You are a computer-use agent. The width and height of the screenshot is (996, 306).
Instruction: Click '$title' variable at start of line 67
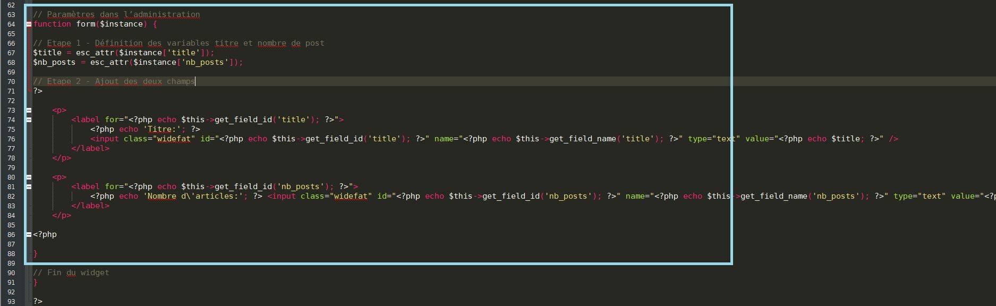point(47,53)
